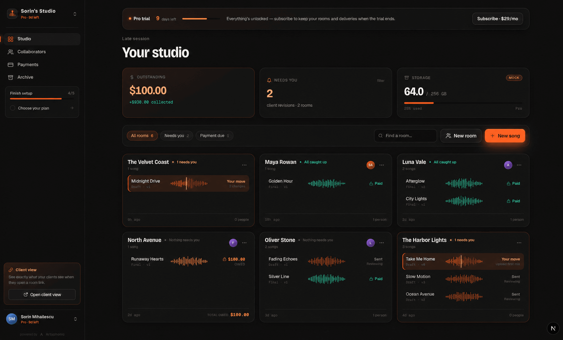The height and width of the screenshot is (340, 563).
Task: Go to the Payments section
Action: (42, 65)
